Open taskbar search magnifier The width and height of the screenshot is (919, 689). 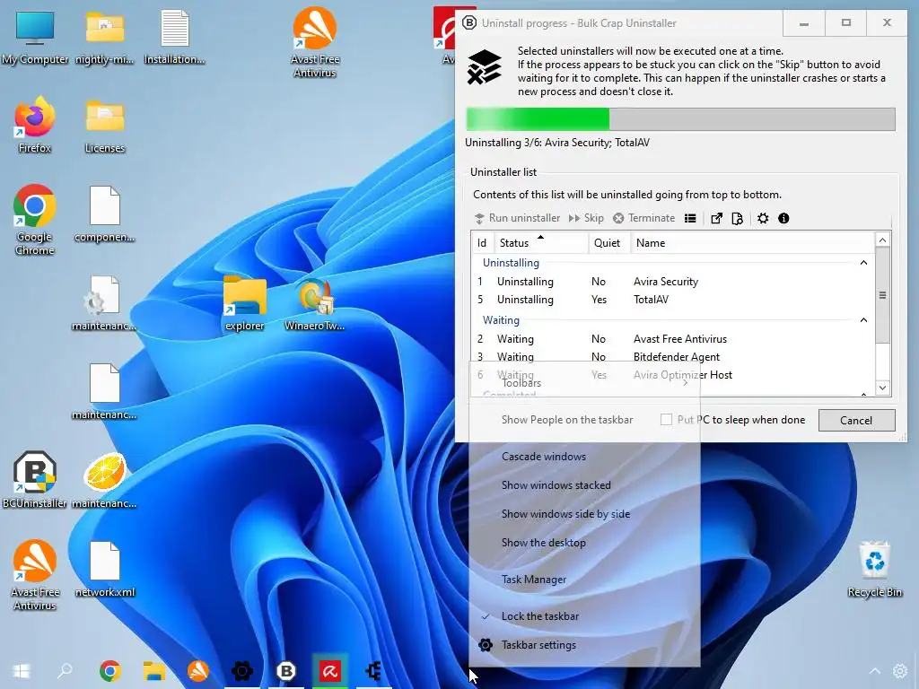point(65,671)
